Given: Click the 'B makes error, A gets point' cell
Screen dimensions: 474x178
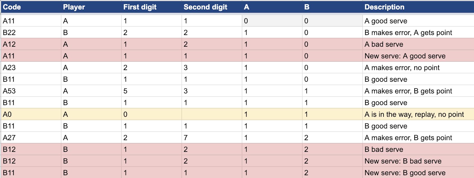Looking at the screenshot, I should [418, 33].
